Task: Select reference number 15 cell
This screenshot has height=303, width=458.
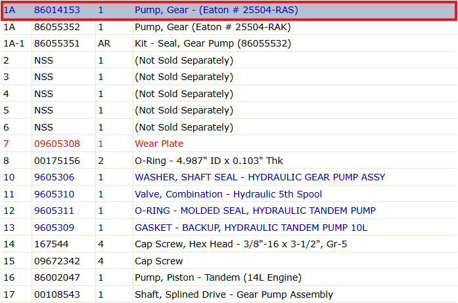Action: pos(9,261)
